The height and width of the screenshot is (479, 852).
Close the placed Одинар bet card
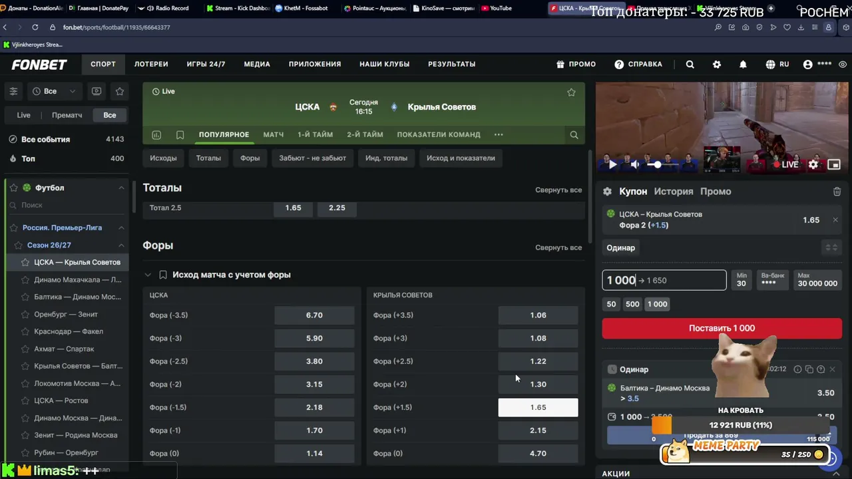832,369
